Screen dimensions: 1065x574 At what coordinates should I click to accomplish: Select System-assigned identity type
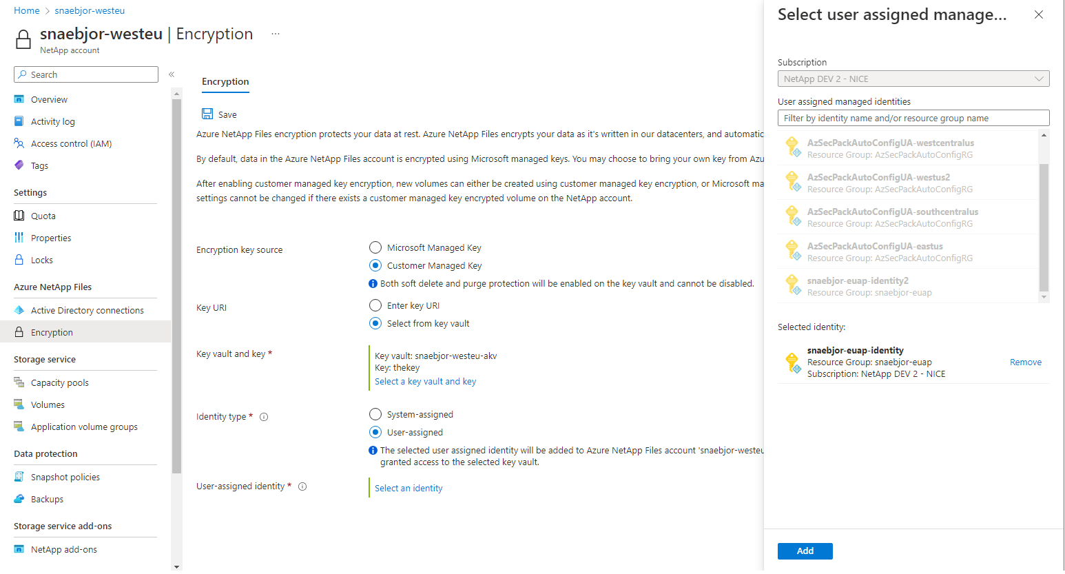375,414
